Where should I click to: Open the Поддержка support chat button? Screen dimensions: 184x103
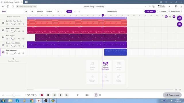pyautogui.click(x=172, y=95)
